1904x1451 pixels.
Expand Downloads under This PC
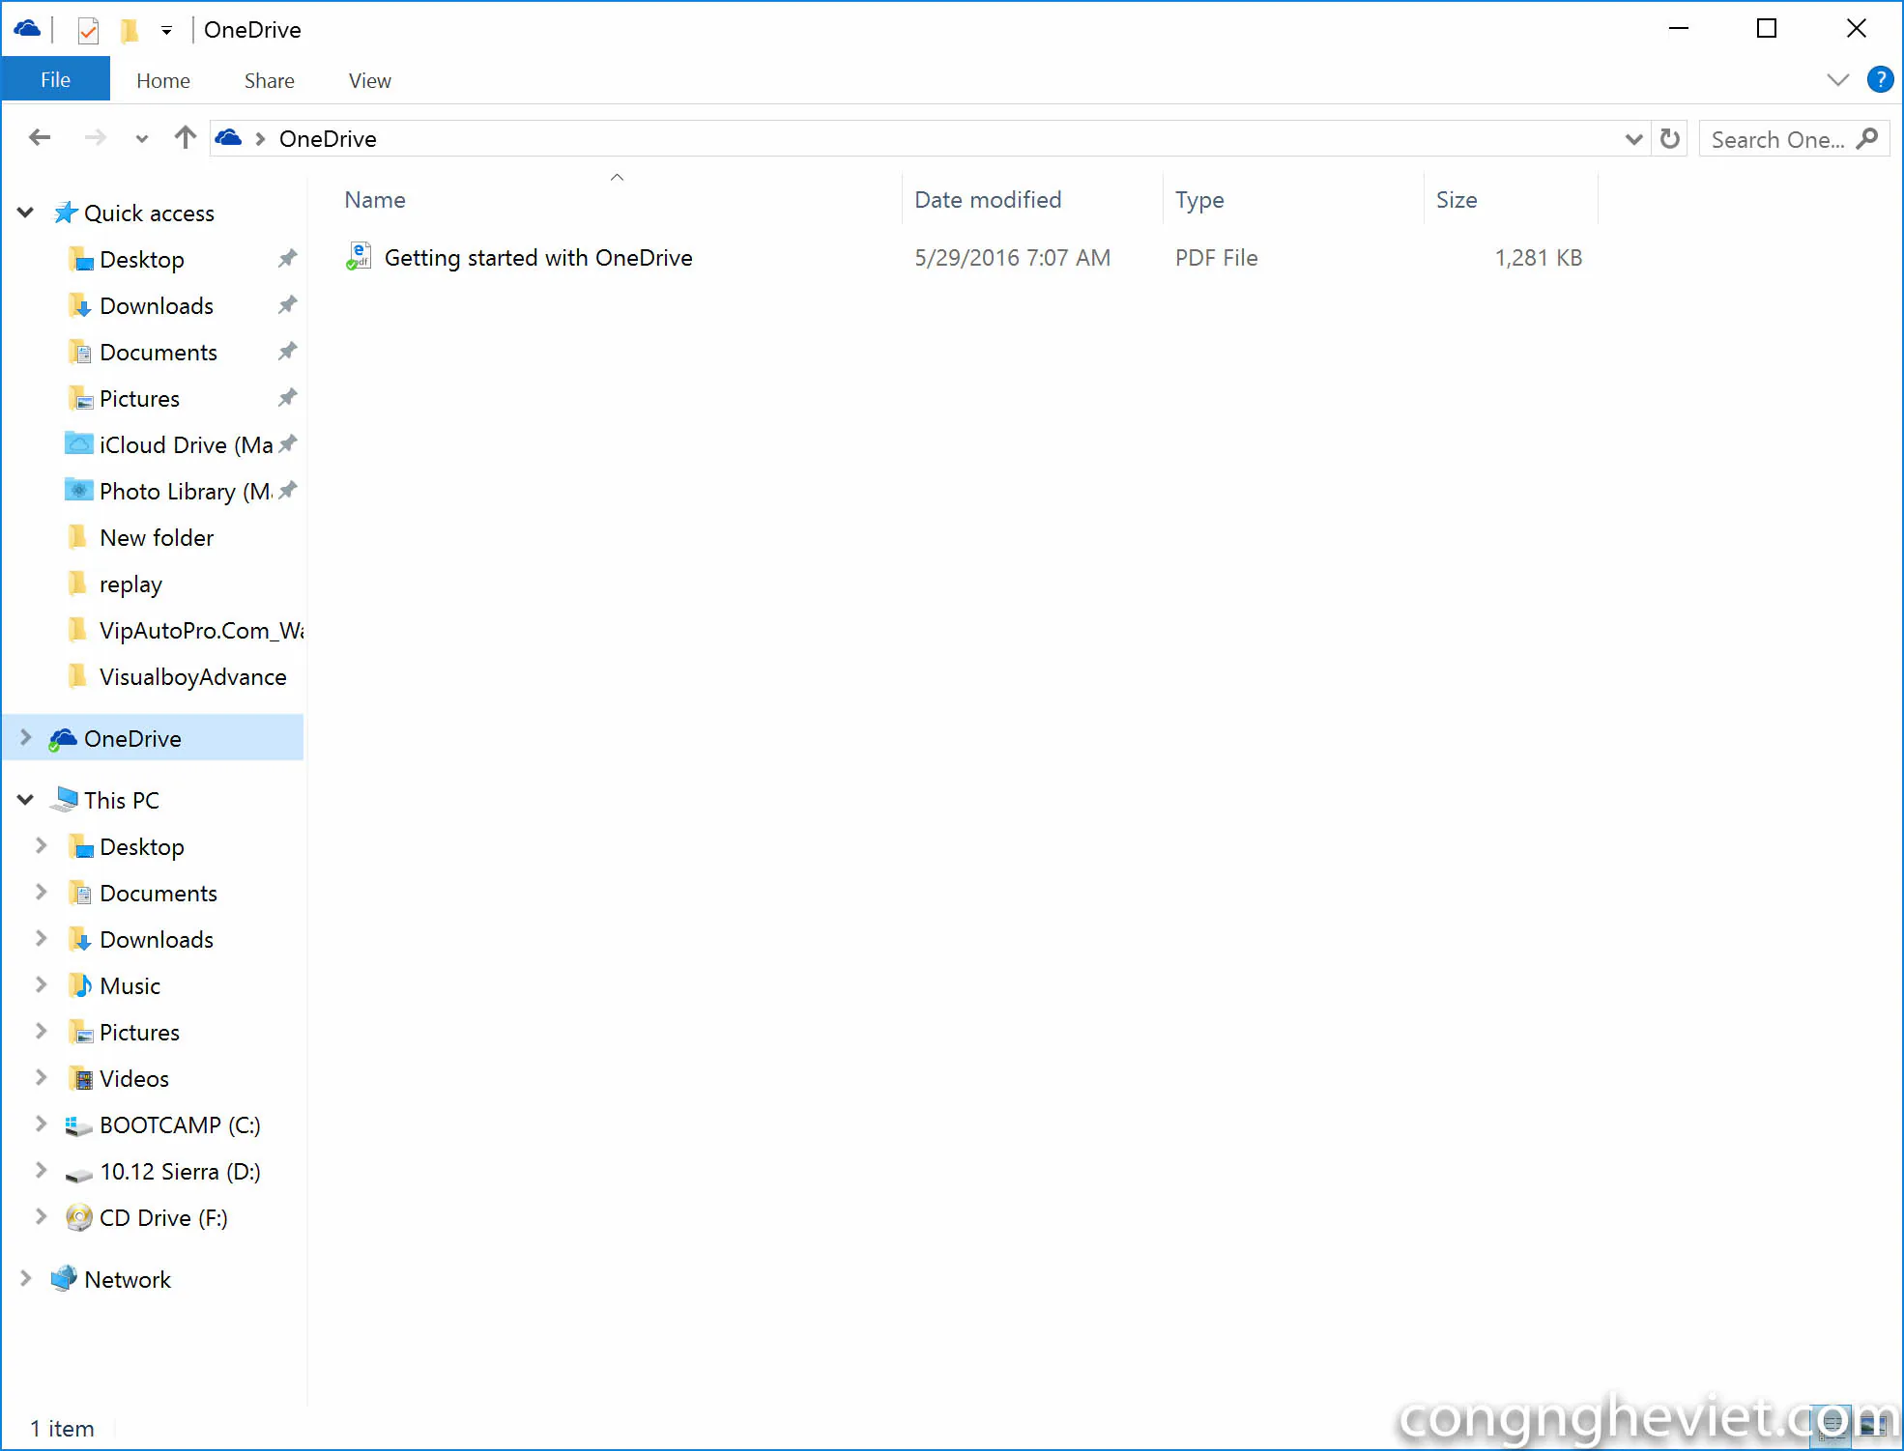[42, 939]
